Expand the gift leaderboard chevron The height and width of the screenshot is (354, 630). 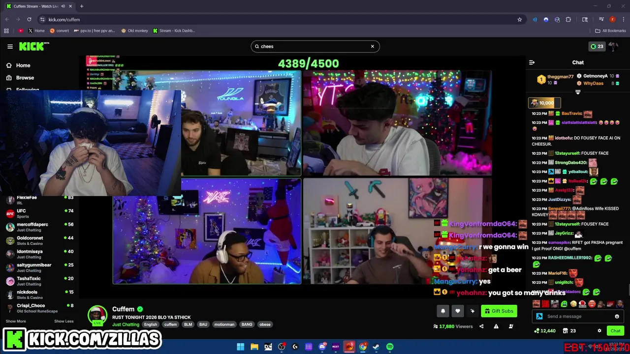pos(578,92)
